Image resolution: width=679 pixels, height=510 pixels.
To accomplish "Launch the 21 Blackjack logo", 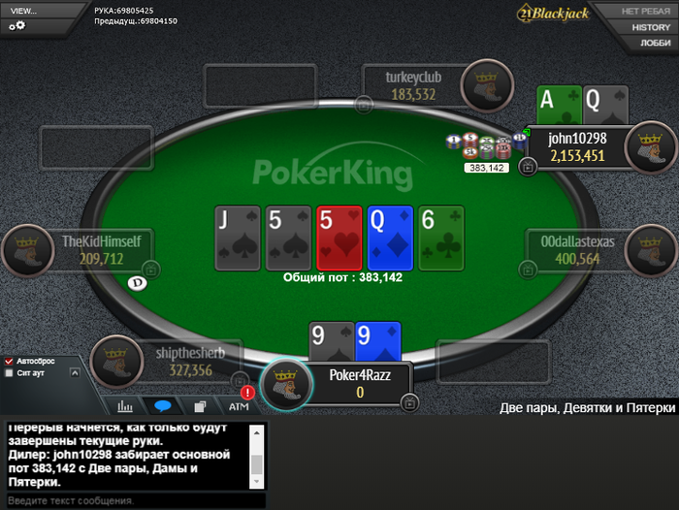I will (553, 14).
